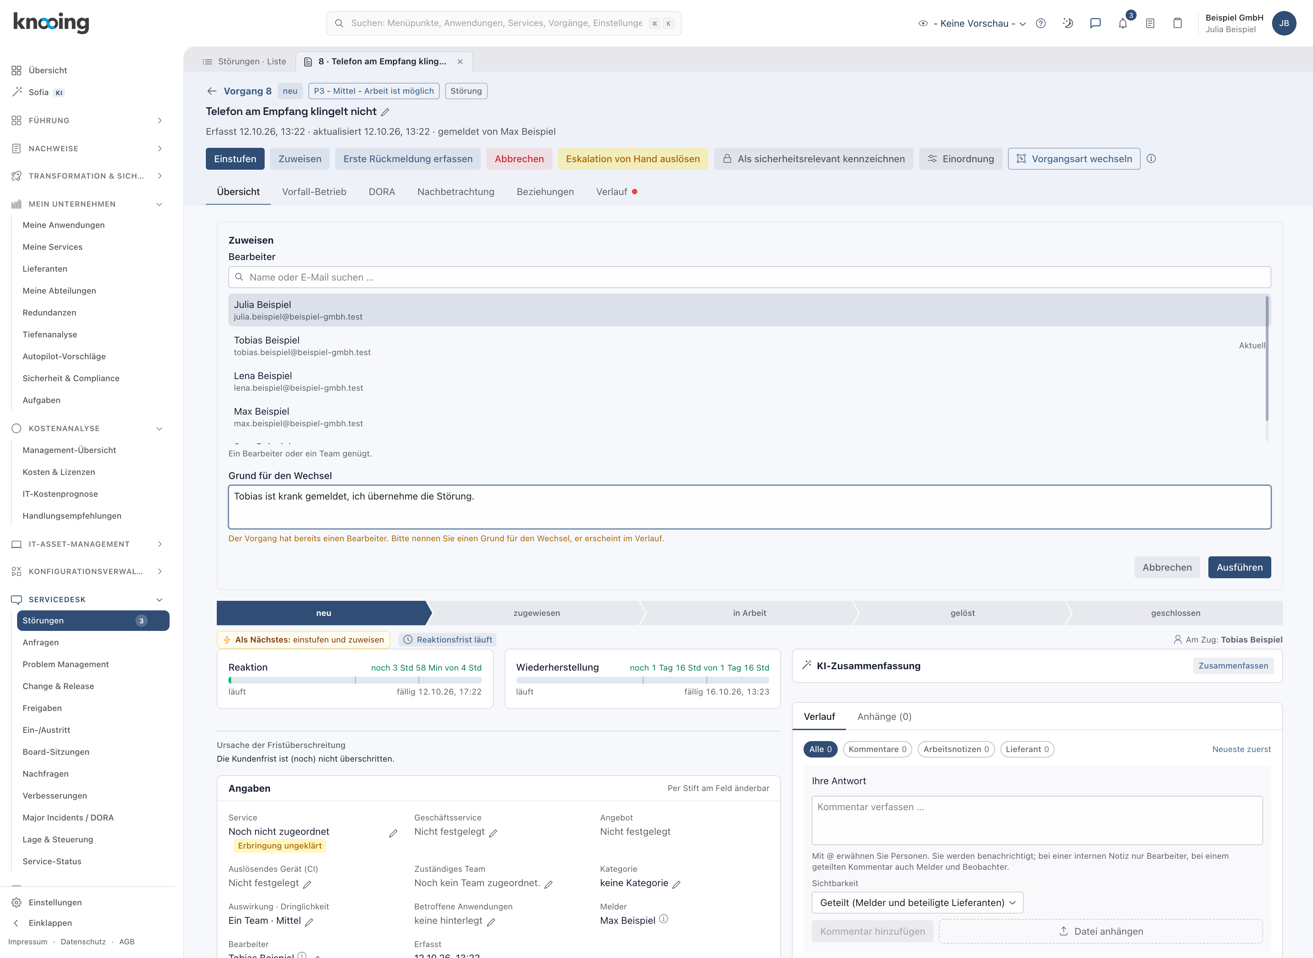Open the Sichtbarkeit dropdown
1313x958 pixels.
(x=917, y=903)
